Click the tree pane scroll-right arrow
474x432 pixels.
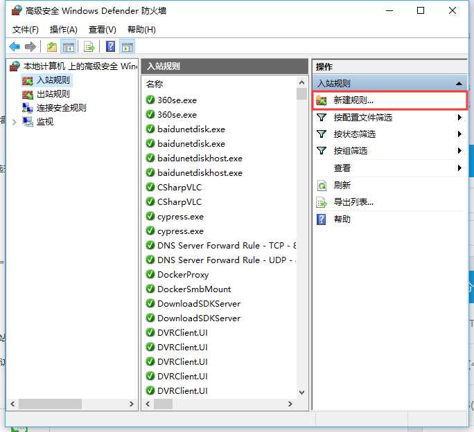[x=132, y=404]
